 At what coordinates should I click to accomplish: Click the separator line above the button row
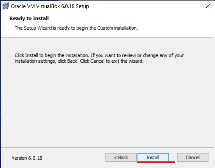(x=107, y=148)
